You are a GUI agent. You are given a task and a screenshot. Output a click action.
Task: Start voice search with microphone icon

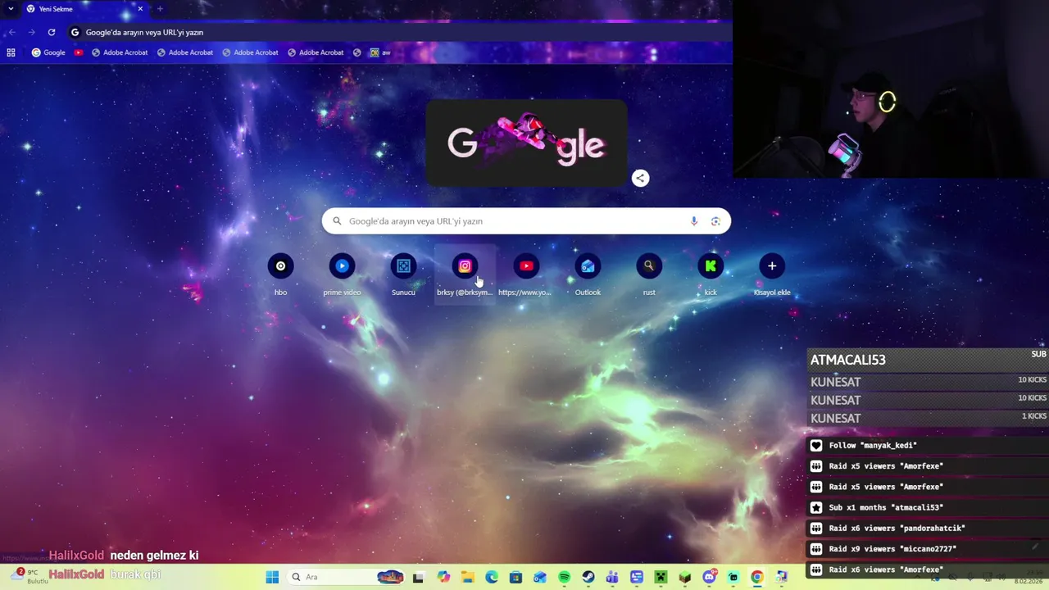click(693, 221)
